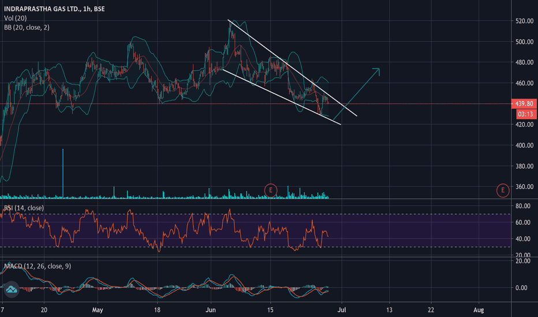Viewport: 538px width, 317px height.
Task: Select the RSI (14, close) indicator label
Action: (24, 208)
